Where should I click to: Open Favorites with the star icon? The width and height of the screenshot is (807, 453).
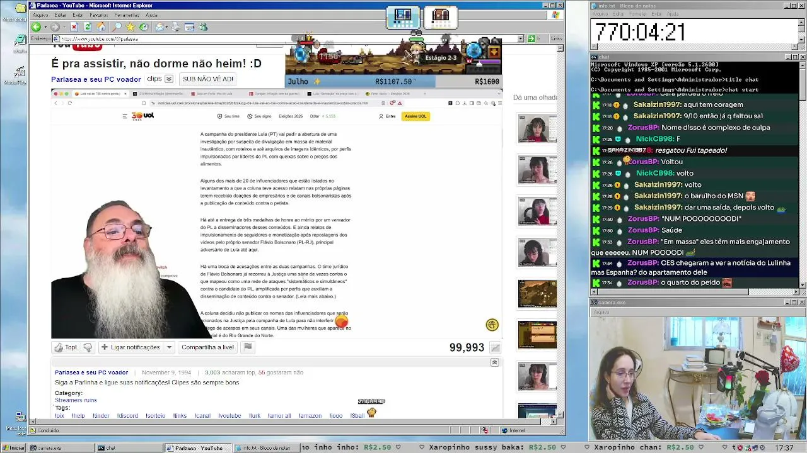pyautogui.click(x=130, y=27)
